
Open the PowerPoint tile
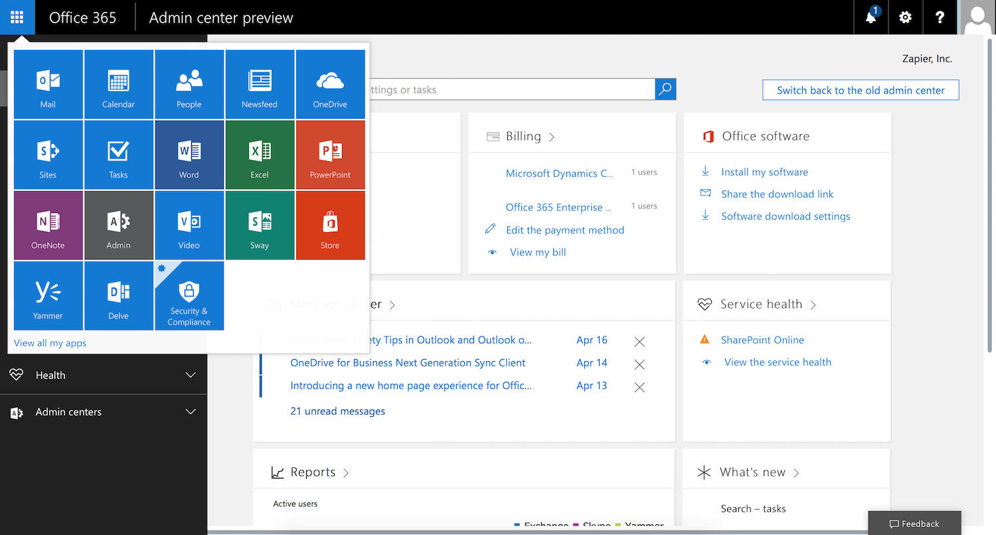(x=330, y=155)
